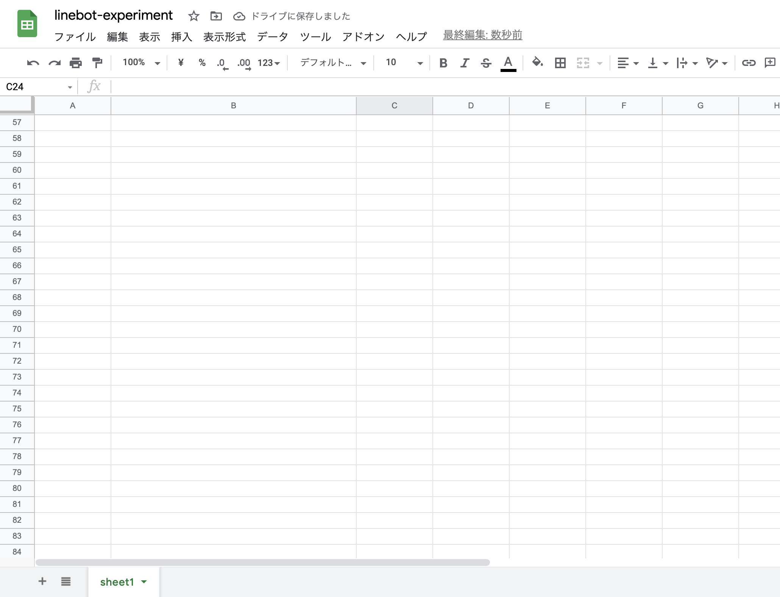Image resolution: width=780 pixels, height=597 pixels.
Task: Open the 挿入 menu
Action: (181, 36)
